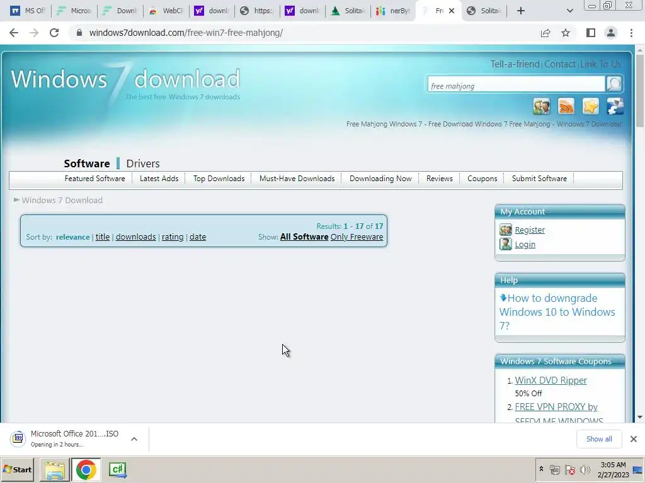This screenshot has width=645, height=483.
Task: Reload the current page
Action: coord(54,33)
